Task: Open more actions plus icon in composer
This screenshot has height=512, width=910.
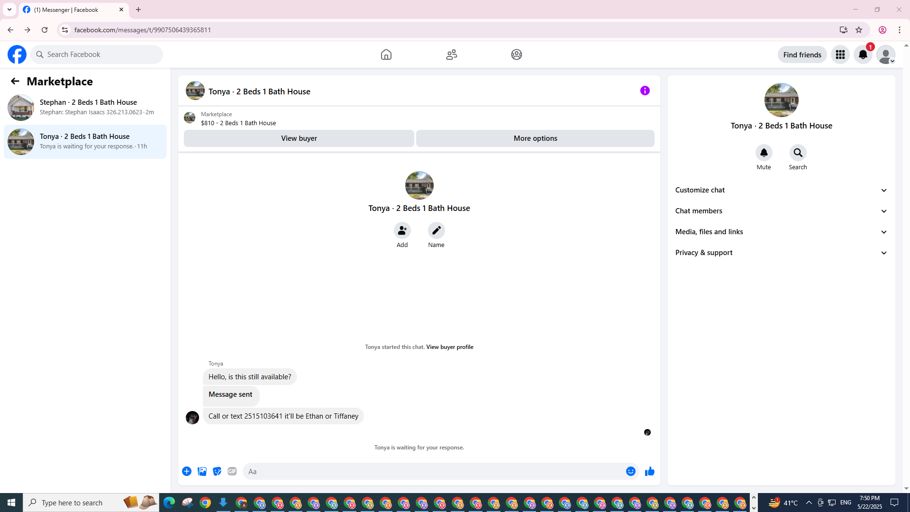Action: [x=187, y=471]
